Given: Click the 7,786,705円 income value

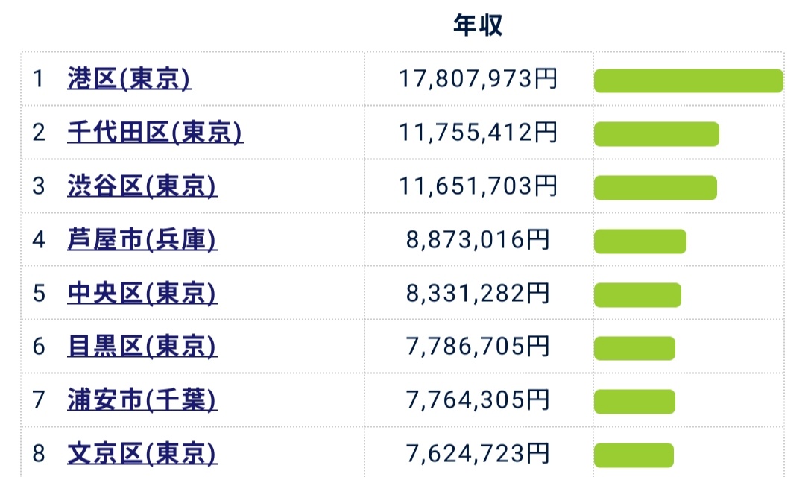Looking at the screenshot, I should click(x=478, y=347).
